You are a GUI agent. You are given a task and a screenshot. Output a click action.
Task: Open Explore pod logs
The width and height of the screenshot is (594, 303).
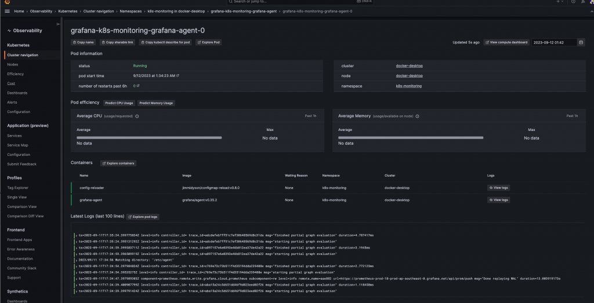click(x=143, y=217)
